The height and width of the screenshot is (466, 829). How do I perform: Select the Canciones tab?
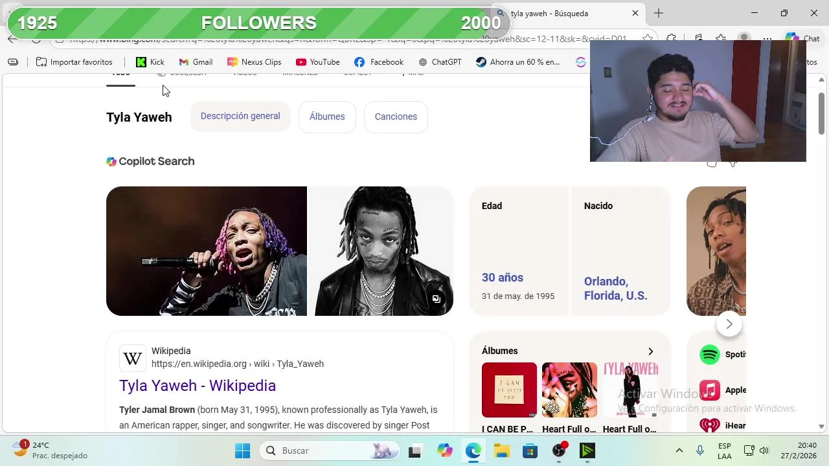pos(396,116)
